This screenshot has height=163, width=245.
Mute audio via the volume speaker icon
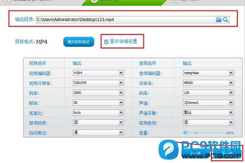(x=185, y=133)
